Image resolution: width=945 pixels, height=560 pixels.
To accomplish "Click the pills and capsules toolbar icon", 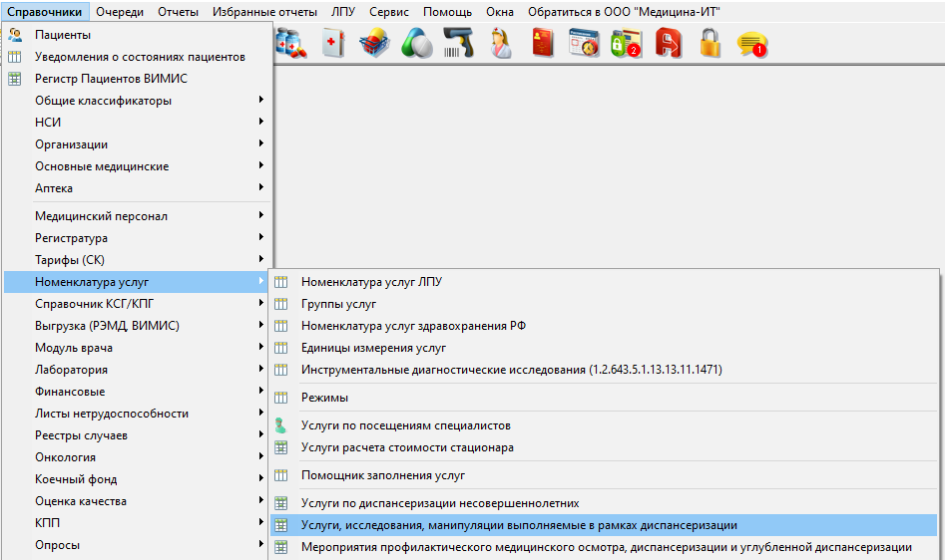I will 416,44.
